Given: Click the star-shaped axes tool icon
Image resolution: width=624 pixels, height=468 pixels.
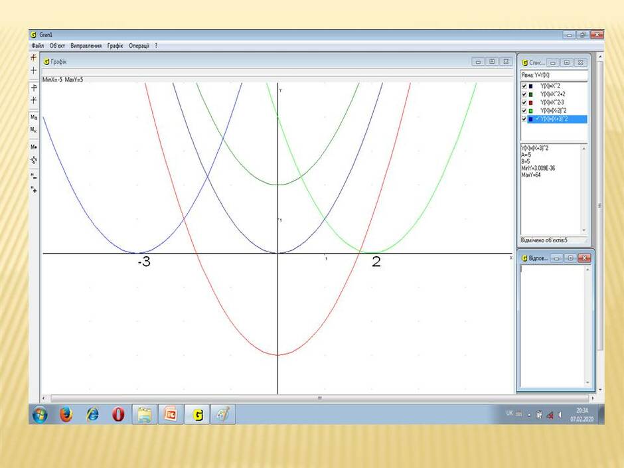Looking at the screenshot, I should coord(33,100).
